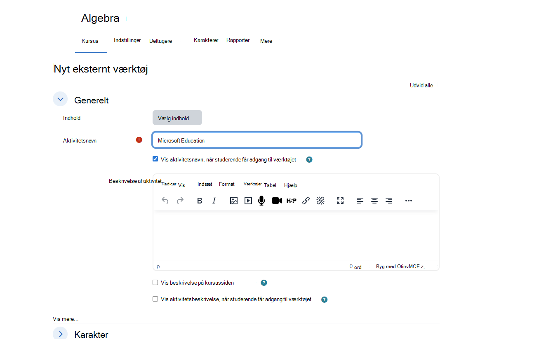Click the 'Vis mere...' link
This screenshot has width=546, height=339.
tap(66, 319)
